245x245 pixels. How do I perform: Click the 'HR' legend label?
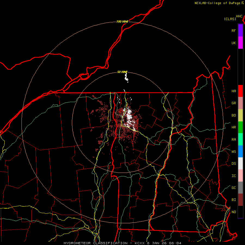coord(234,127)
